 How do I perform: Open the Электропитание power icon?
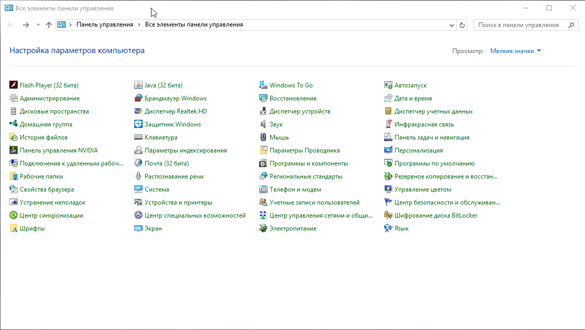click(263, 229)
